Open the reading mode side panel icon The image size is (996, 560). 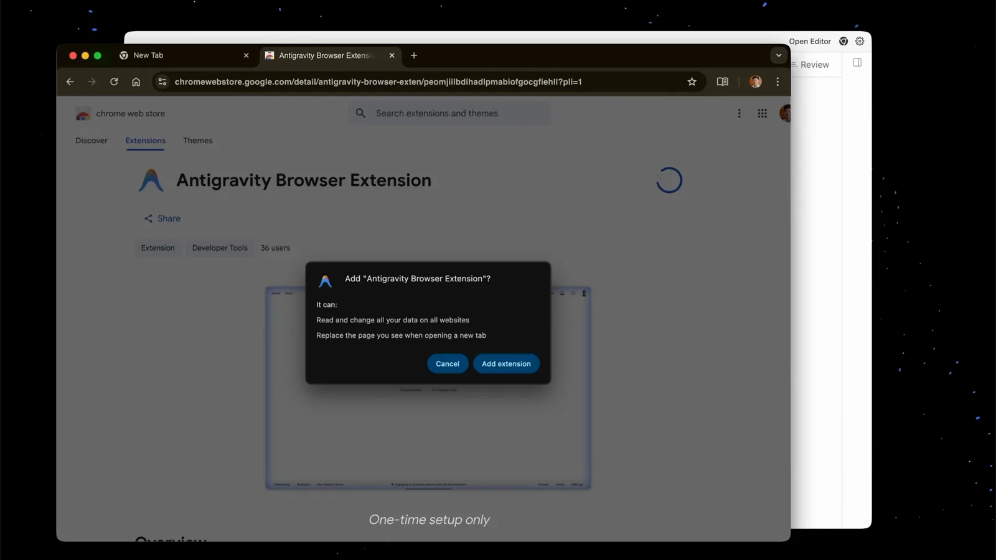[x=722, y=82]
